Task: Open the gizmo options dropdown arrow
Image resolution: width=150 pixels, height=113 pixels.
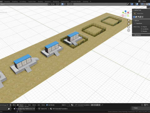Action: [134, 4]
